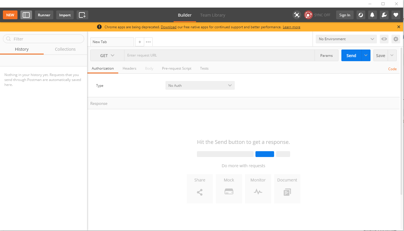Click the request URL input field

[219, 55]
